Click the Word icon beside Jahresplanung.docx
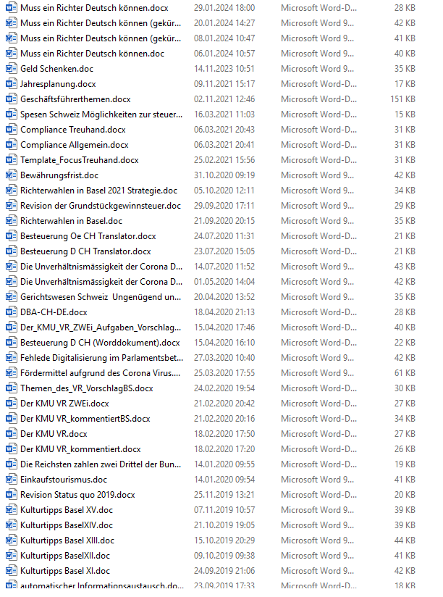 11,84
